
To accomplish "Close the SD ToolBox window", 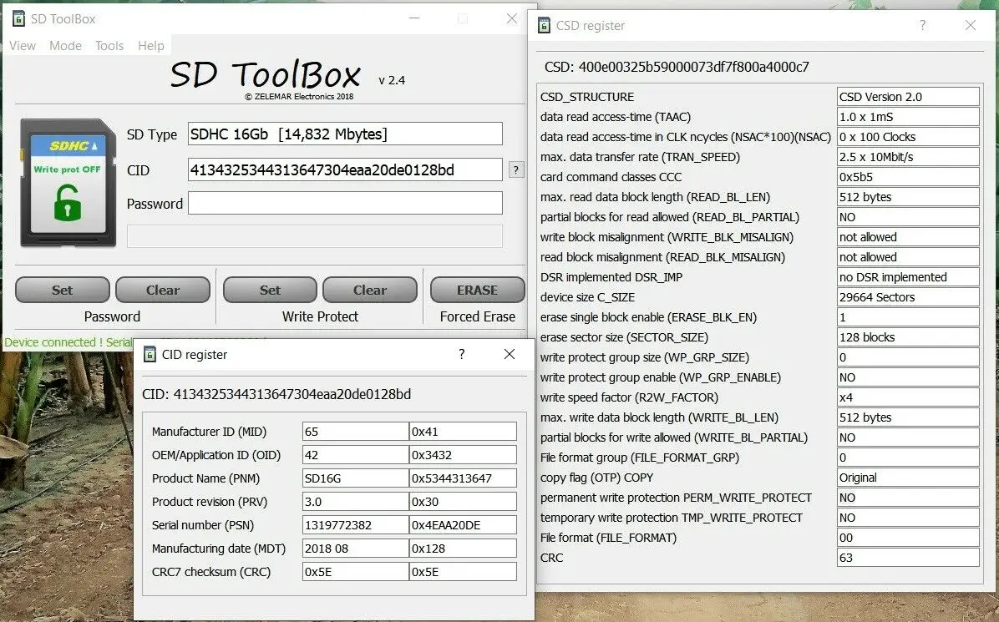I will [x=511, y=18].
